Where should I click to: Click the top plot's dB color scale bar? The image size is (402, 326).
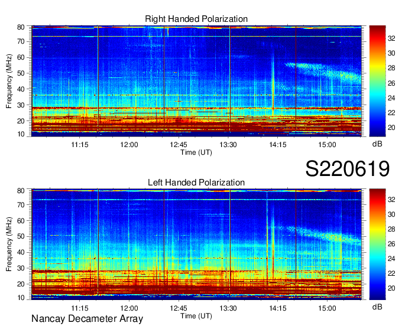click(377, 81)
